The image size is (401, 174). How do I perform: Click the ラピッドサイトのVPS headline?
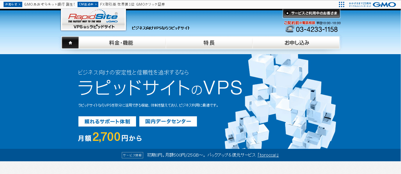pyautogui.click(x=160, y=88)
